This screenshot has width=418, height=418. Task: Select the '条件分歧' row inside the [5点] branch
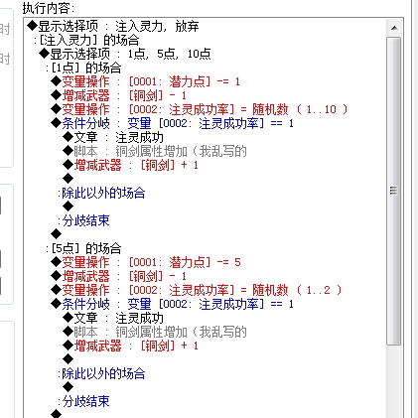click(173, 304)
